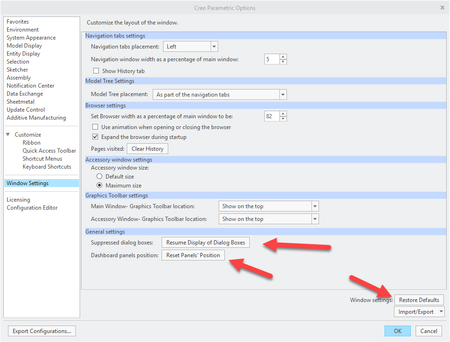Viewport: 450px width, 342px height.
Task: Open the Environment category
Action: click(x=23, y=30)
